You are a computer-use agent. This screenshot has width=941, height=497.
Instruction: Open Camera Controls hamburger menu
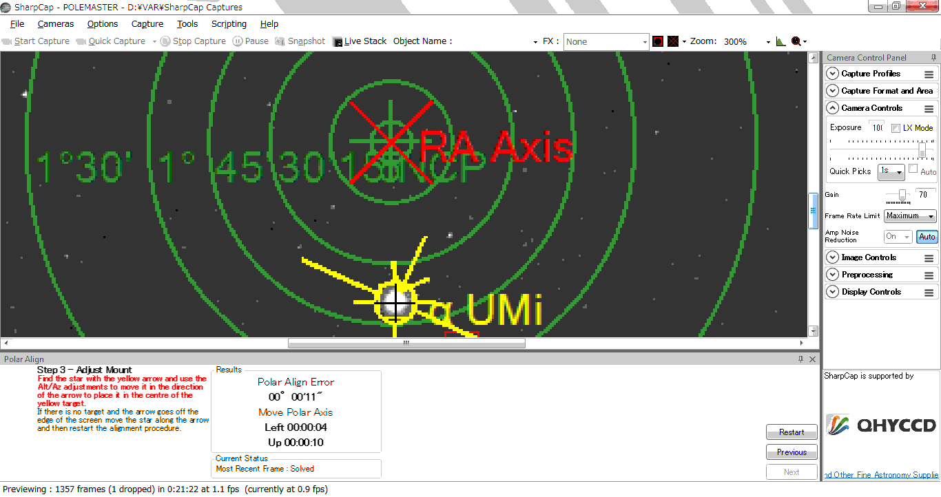point(929,108)
